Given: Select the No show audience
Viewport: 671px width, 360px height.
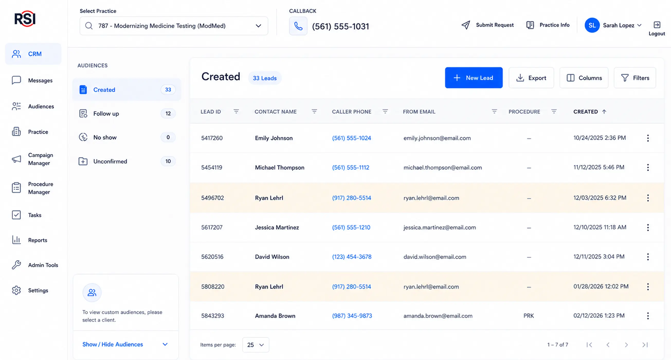Looking at the screenshot, I should tap(126, 137).
